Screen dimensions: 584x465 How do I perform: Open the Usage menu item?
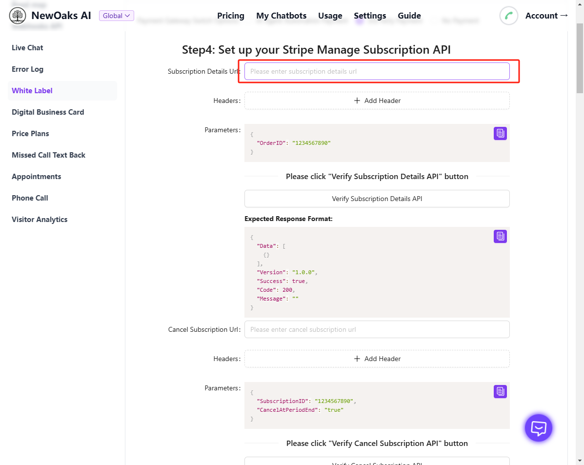click(x=330, y=16)
